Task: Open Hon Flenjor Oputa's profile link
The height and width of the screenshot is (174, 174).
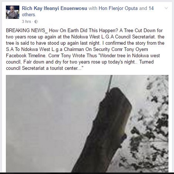Action: coord(118,8)
